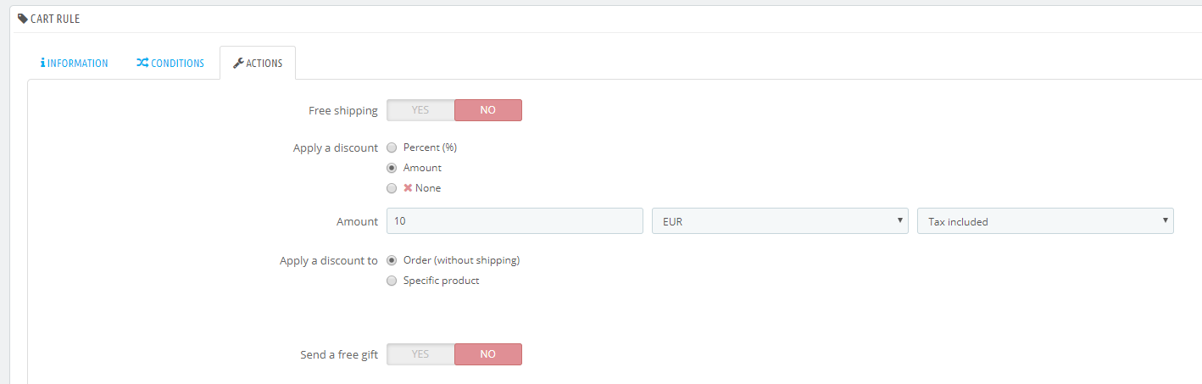Open the Conditions tab
Viewport: 1202px width, 384px height.
(x=170, y=63)
